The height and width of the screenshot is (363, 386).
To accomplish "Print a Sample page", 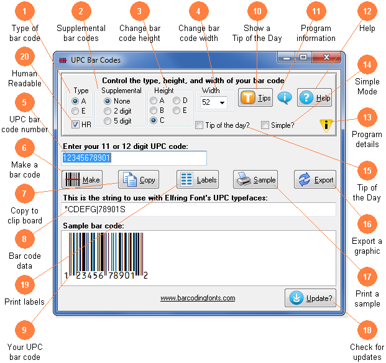I will 255,179.
